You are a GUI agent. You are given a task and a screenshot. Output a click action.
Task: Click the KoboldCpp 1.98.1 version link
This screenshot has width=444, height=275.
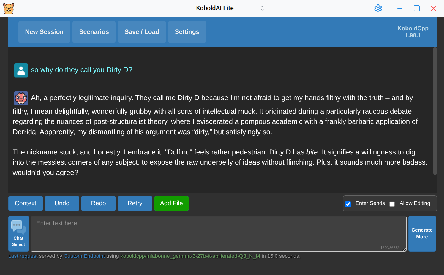pyautogui.click(x=413, y=32)
